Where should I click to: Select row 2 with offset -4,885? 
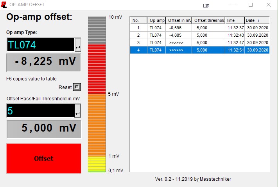200,35
